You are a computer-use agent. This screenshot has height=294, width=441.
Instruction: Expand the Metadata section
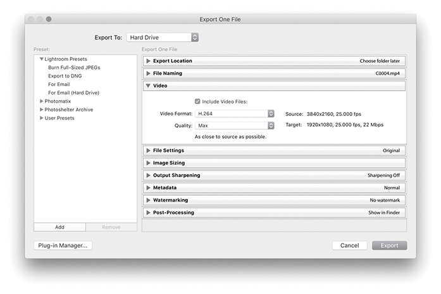coord(148,188)
